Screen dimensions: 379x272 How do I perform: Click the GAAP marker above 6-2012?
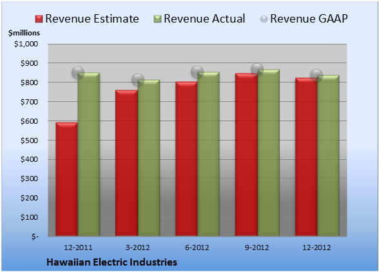pos(197,72)
